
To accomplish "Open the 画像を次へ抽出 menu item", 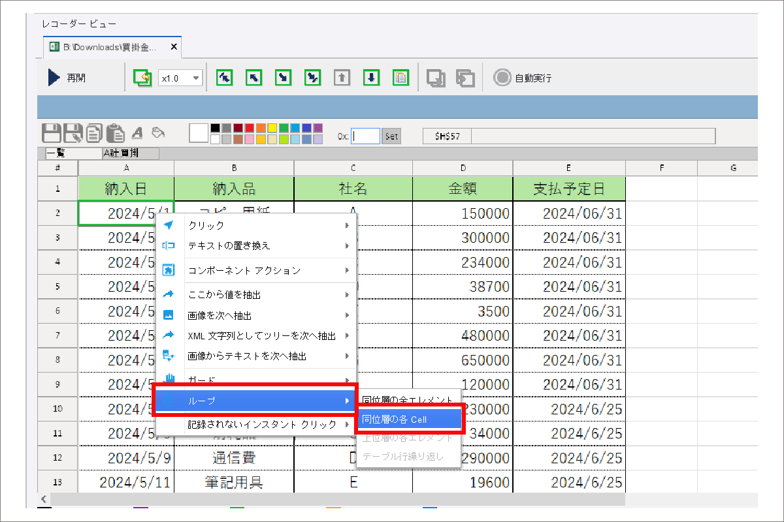I will pos(255,315).
